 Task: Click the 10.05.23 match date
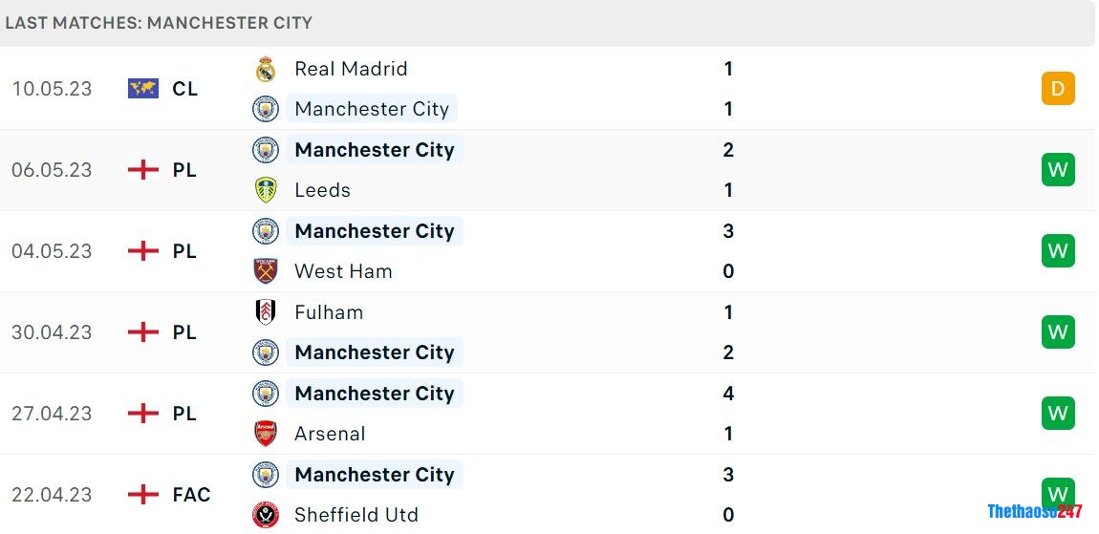coord(52,89)
